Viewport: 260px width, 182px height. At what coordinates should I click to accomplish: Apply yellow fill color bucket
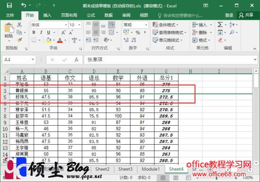[48, 40]
